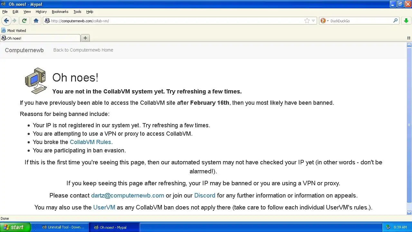Open the Bookmarks menu
The height and width of the screenshot is (232, 412).
click(60, 12)
